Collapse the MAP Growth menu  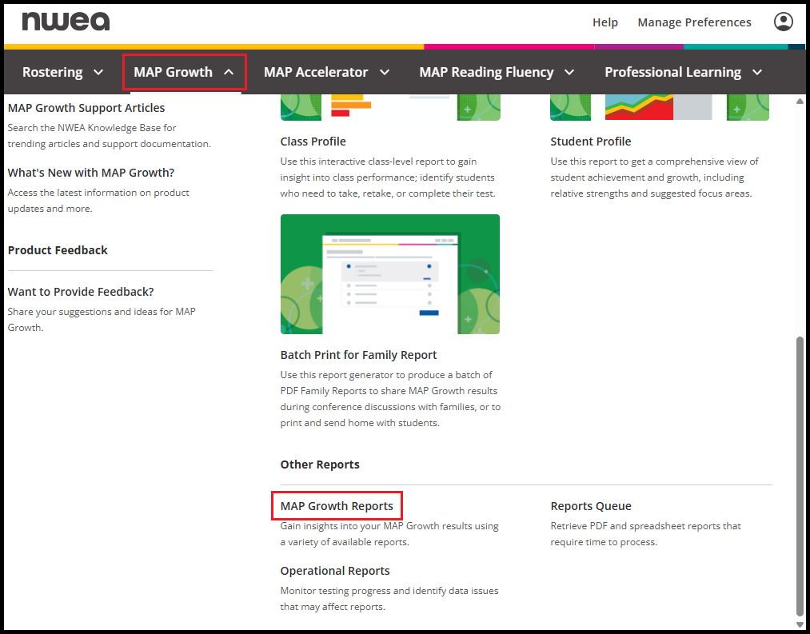184,72
